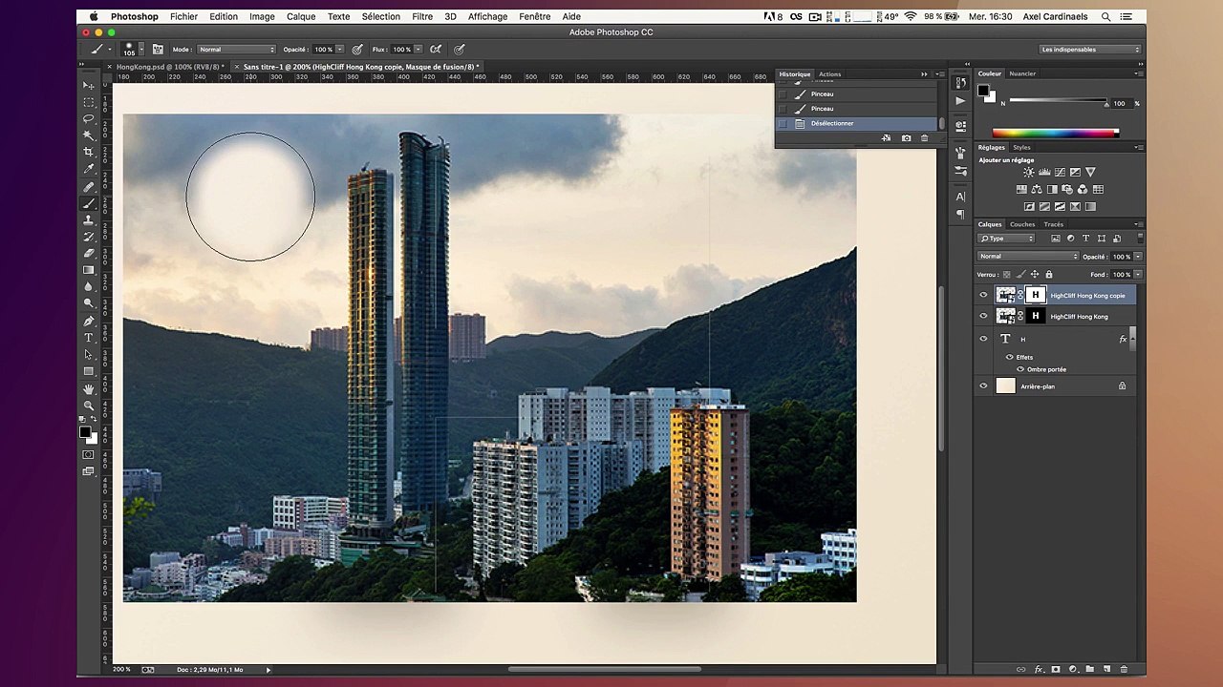
Task: Open the Fond fill dropdown arrow
Action: click(1137, 275)
